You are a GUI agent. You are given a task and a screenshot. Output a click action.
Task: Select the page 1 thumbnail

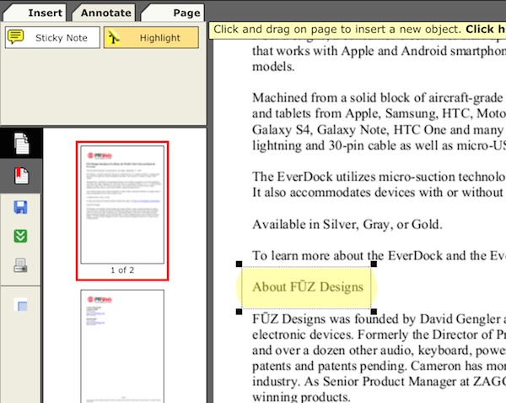click(x=122, y=204)
